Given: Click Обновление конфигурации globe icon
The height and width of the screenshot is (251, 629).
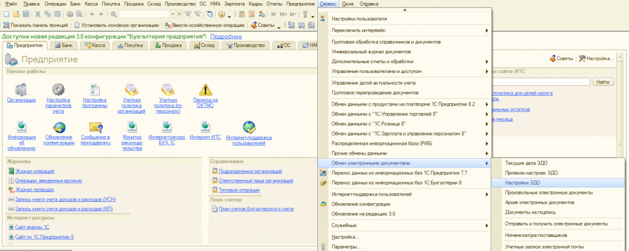Looking at the screenshot, I should click(x=59, y=127).
